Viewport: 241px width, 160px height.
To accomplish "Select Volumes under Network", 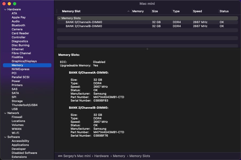I will coord(18,125).
